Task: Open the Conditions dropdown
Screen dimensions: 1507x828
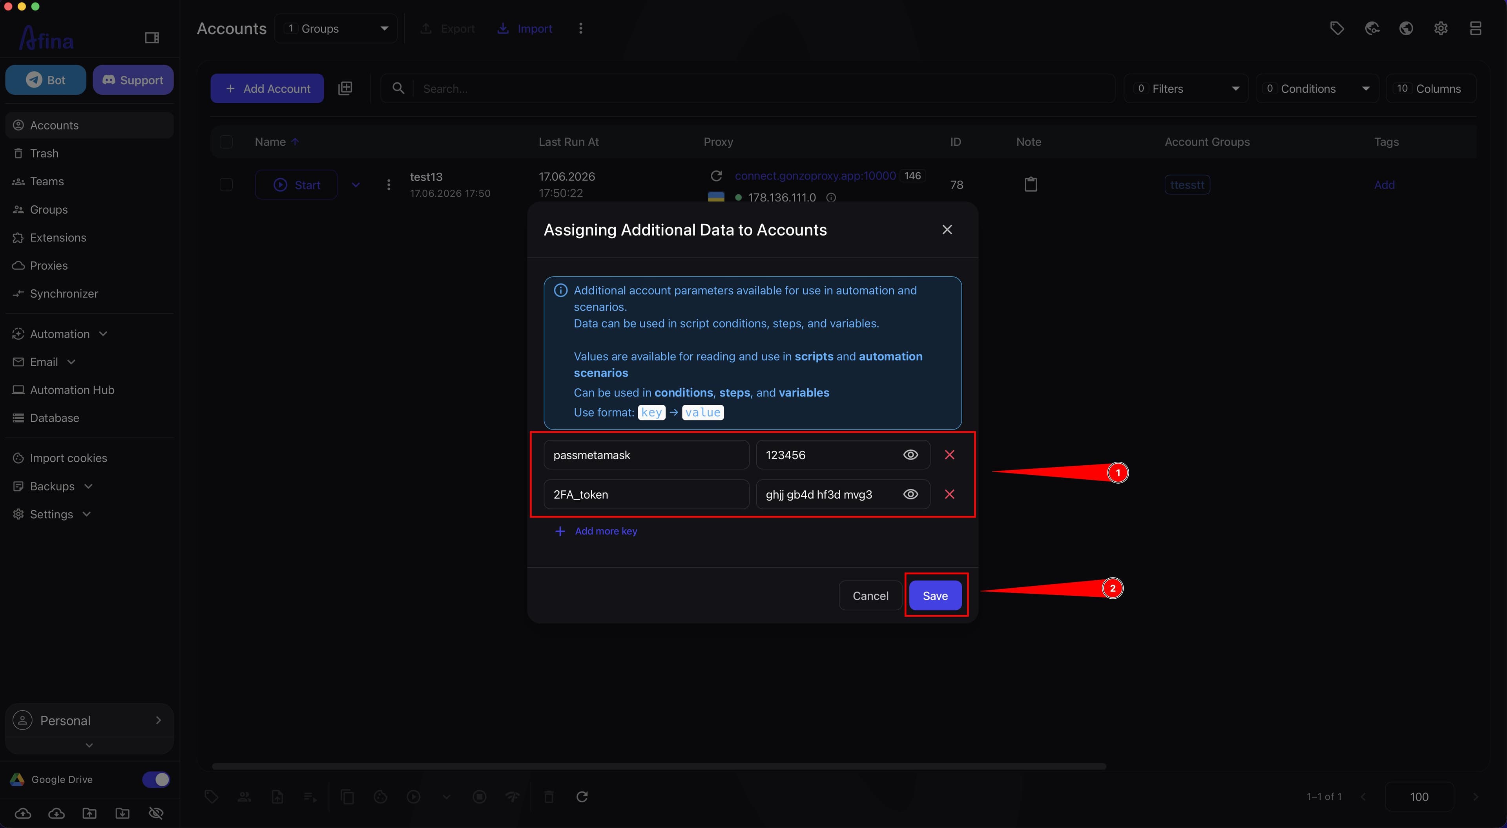Action: click(1317, 88)
